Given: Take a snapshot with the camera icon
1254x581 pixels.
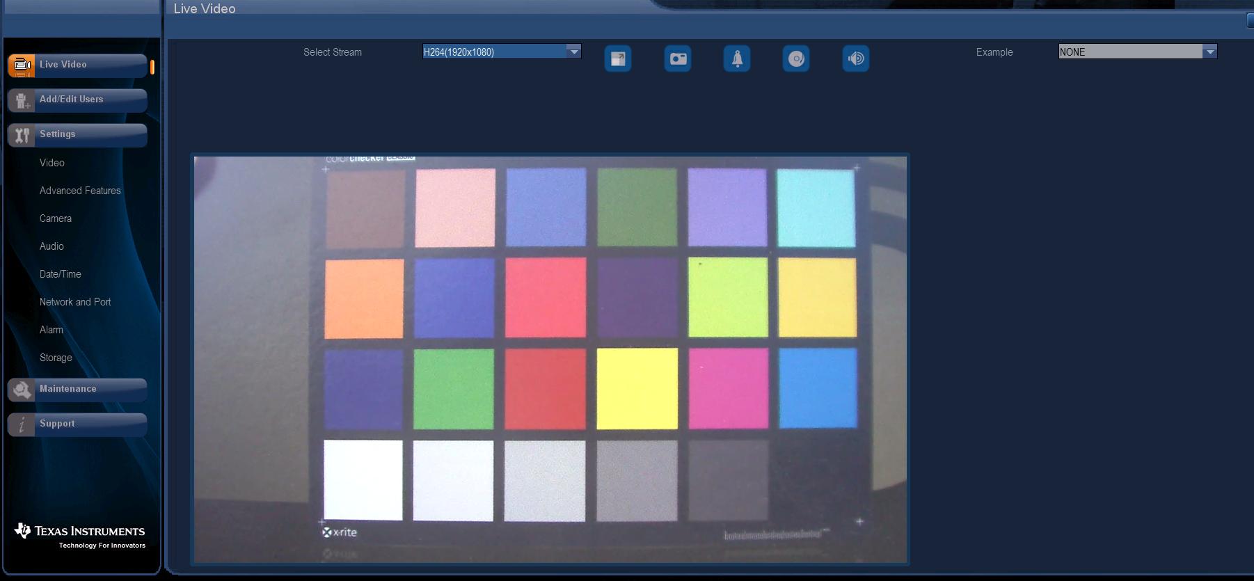Looking at the screenshot, I should pos(678,58).
